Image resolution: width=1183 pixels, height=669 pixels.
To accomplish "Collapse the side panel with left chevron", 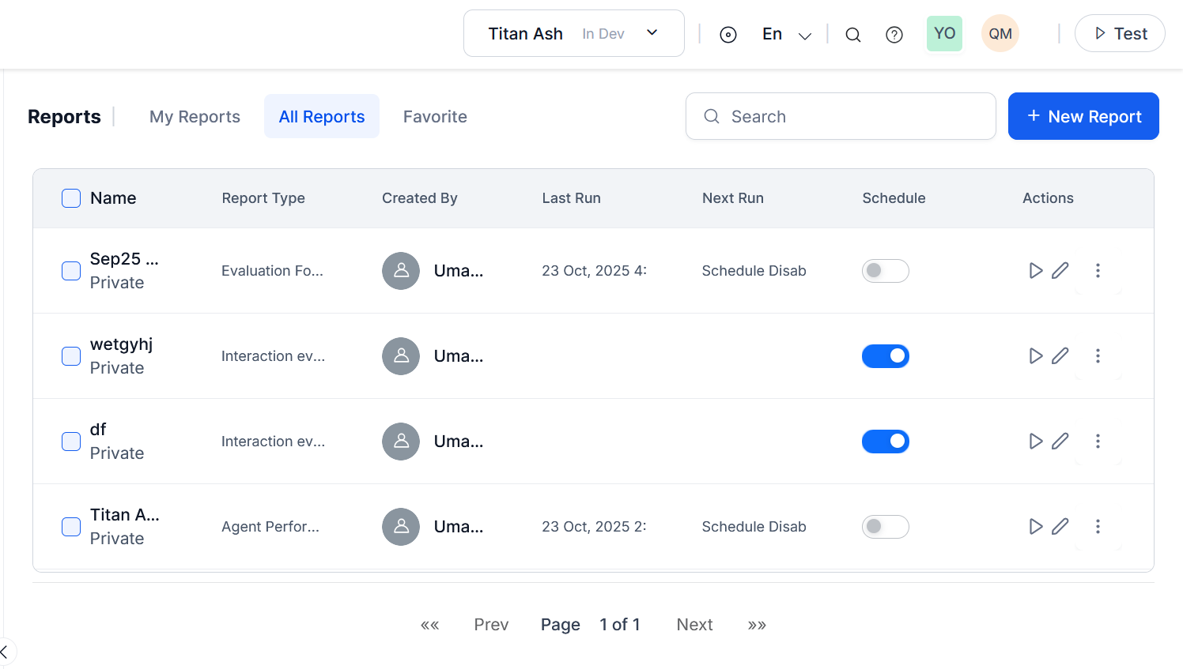I will point(5,652).
